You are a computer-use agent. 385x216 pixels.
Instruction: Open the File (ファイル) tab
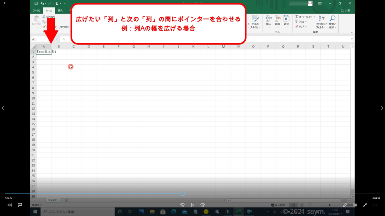(37, 10)
